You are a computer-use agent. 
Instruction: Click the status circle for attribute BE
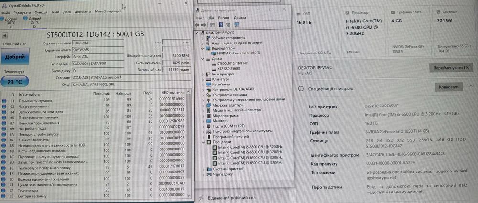pyautogui.click(x=4, y=168)
